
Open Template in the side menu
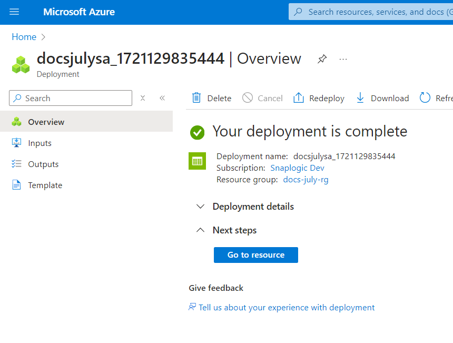point(45,185)
